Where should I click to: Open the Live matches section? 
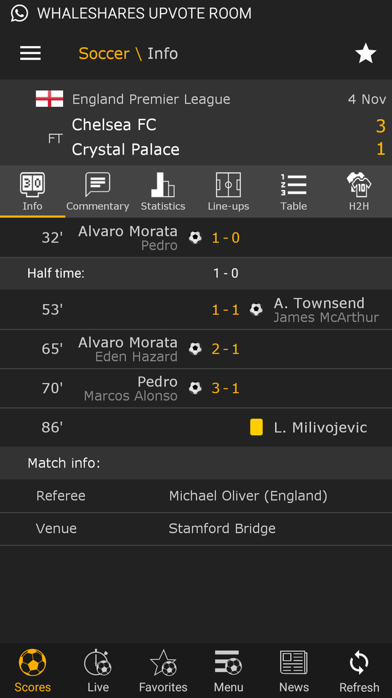98,671
